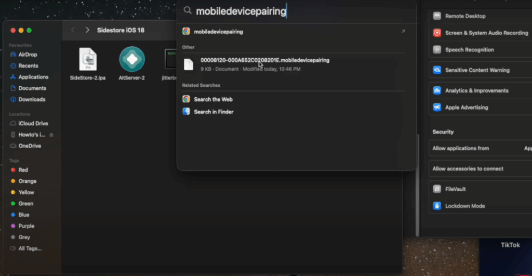Open Allow accessories to connect option
532x276 pixels.
click(x=481, y=168)
